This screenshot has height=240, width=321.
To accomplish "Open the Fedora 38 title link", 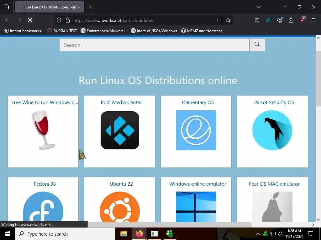I will coord(45,184).
